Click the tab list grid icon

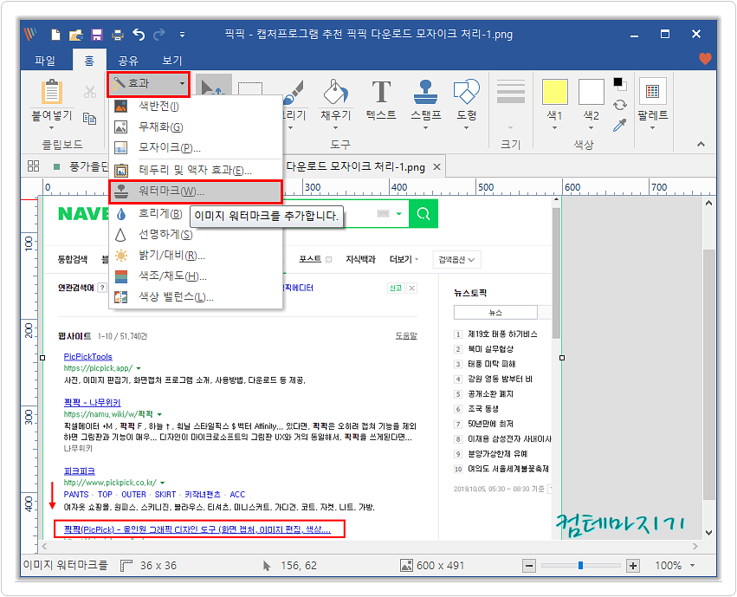[x=34, y=166]
